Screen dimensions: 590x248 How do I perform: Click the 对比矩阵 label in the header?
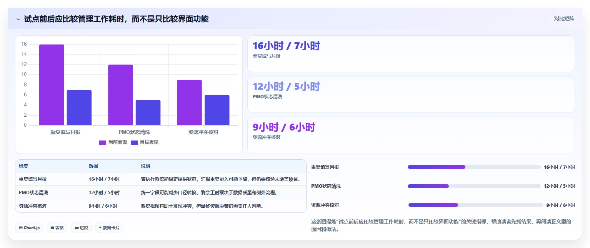pos(564,18)
